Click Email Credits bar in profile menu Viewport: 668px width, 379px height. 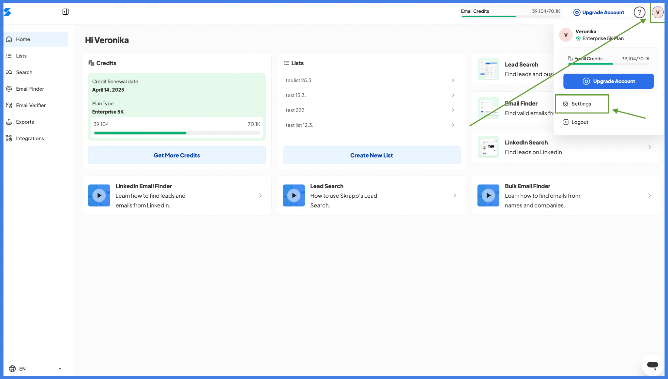[x=609, y=64]
